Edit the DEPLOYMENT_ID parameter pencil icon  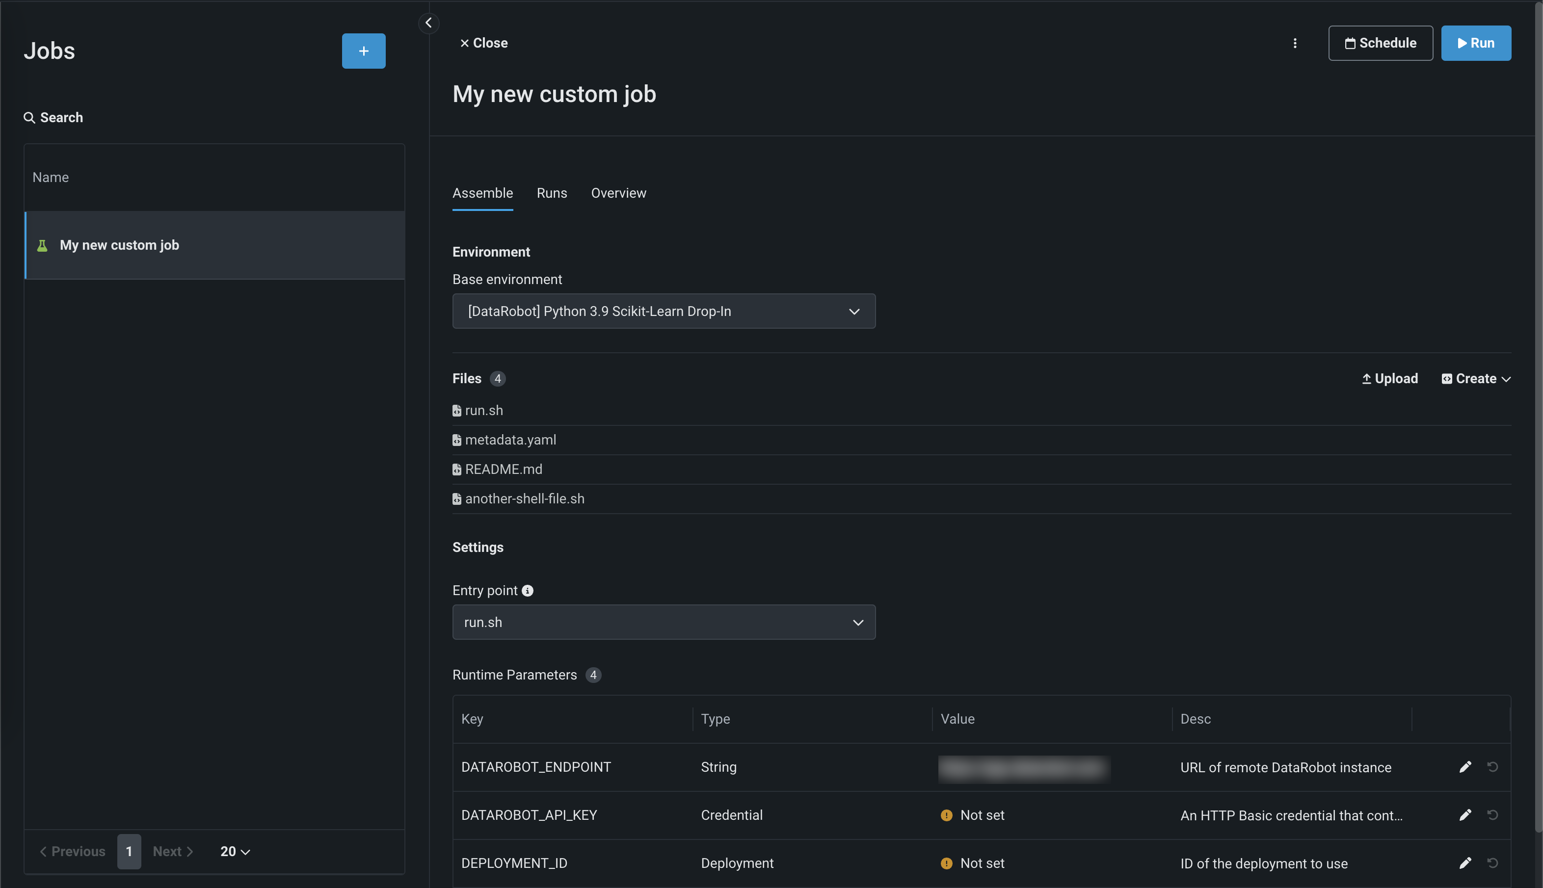pos(1464,863)
